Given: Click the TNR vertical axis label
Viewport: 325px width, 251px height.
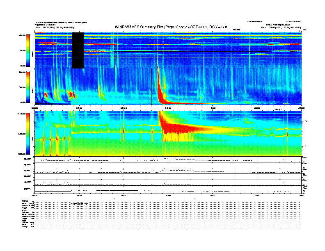Looking at the screenshot, I should (32, 140).
